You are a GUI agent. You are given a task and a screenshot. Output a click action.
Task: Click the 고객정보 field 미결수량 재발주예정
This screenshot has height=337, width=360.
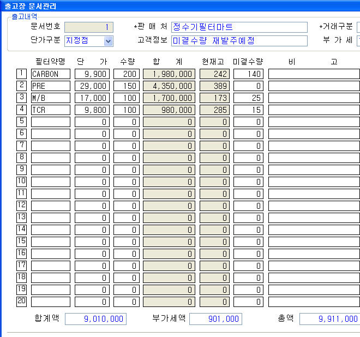pos(239,41)
